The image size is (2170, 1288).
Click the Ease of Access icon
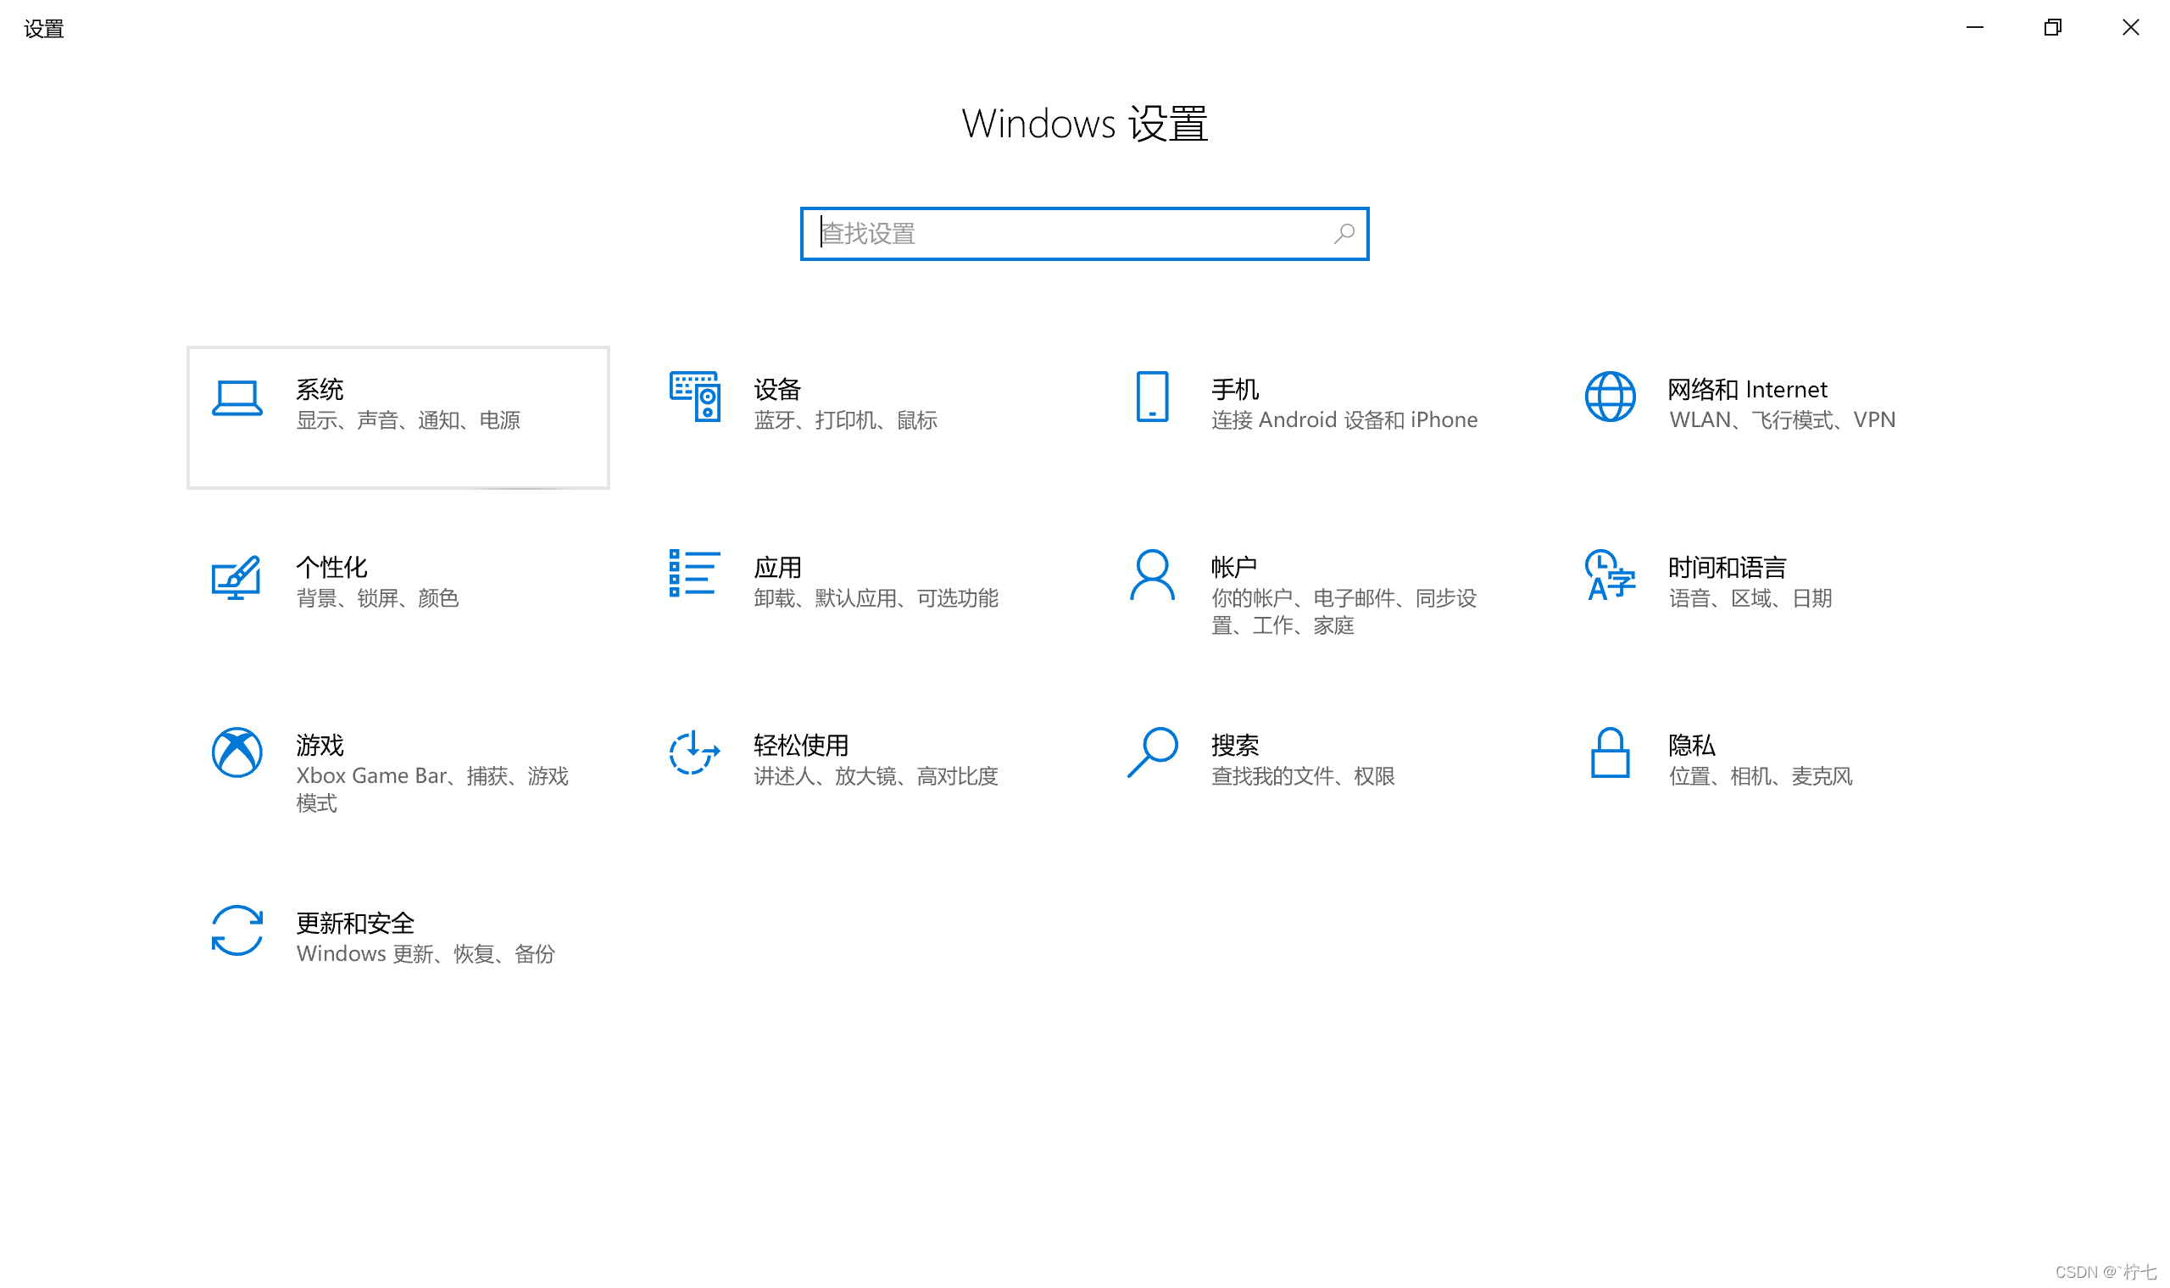pyautogui.click(x=693, y=752)
